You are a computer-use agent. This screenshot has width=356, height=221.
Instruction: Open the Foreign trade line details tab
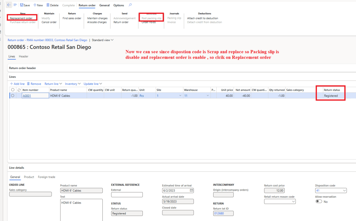click(x=46, y=177)
